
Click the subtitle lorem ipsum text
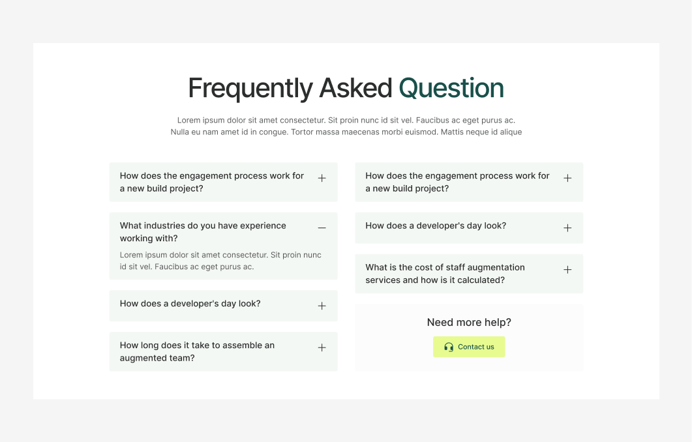(x=346, y=126)
